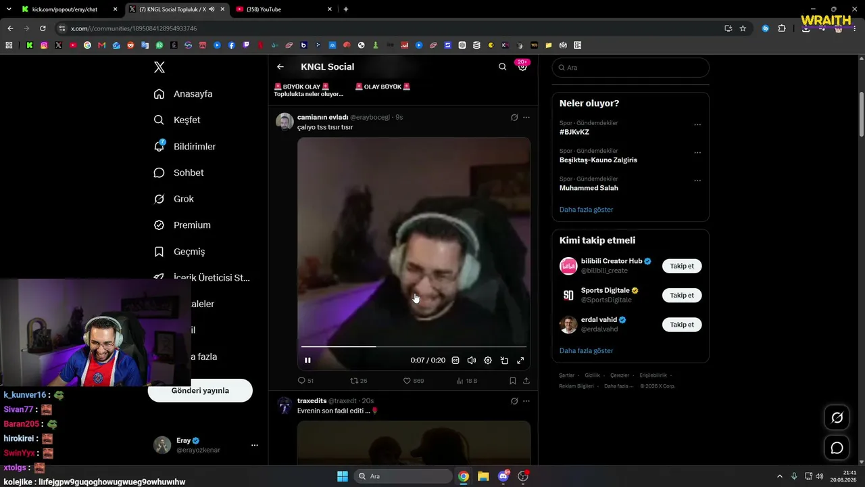Open Muhammed Salah trending topic
The height and width of the screenshot is (487, 865).
tap(589, 188)
